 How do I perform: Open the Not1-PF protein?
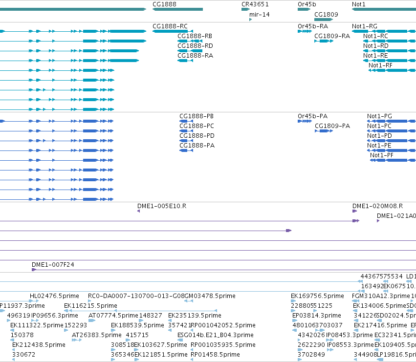393,160
